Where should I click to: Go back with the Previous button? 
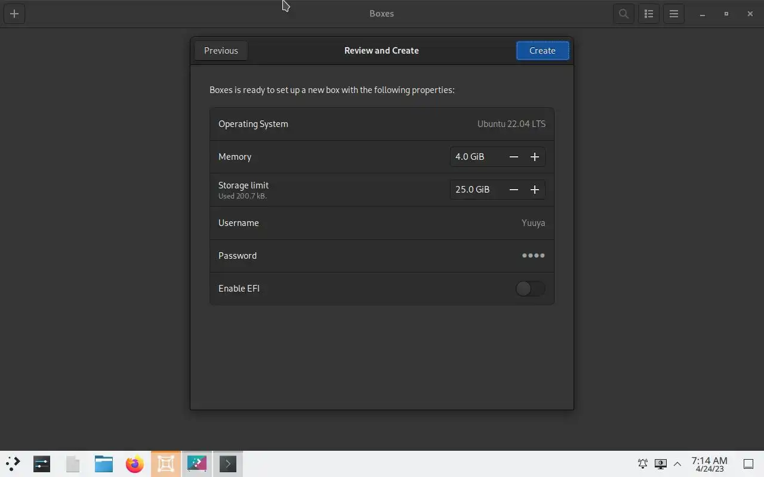(221, 51)
